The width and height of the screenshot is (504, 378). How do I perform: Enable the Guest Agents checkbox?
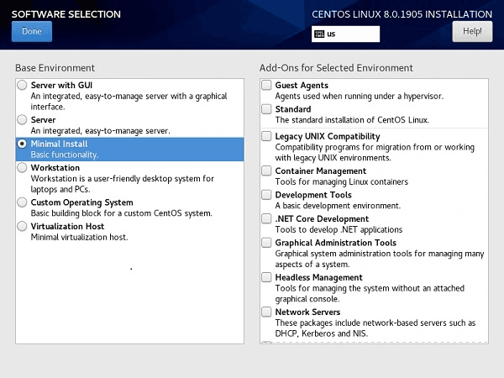[x=266, y=85]
